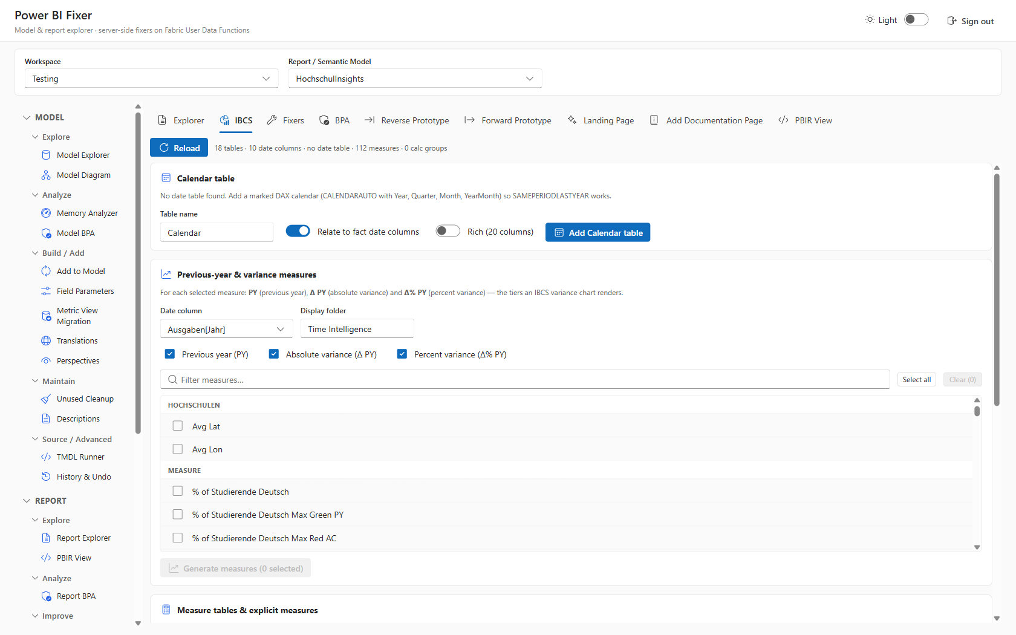1016x635 pixels.
Task: Click the Display folder input field
Action: coord(357,329)
